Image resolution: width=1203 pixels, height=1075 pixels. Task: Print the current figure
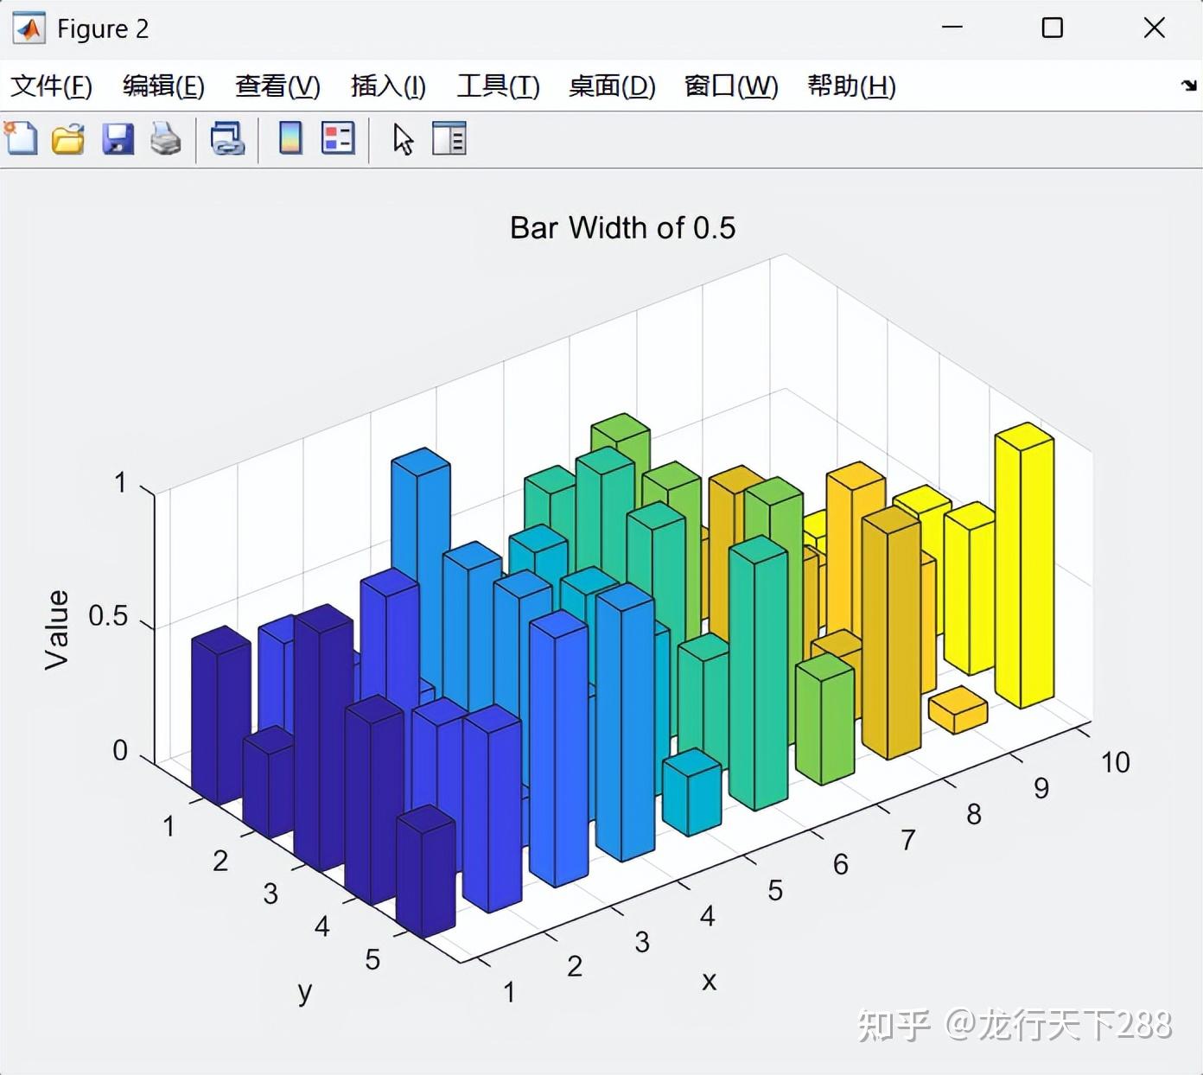(165, 138)
